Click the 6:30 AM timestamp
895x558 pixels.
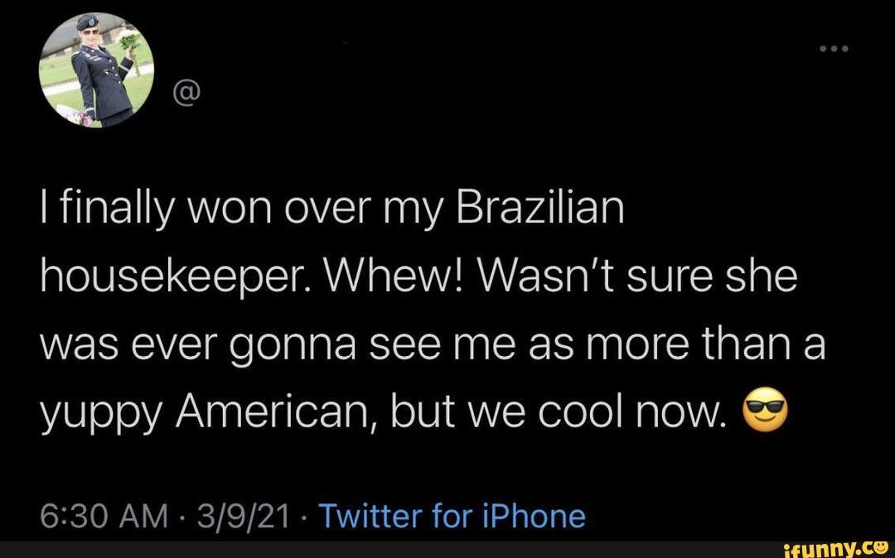coord(102,517)
